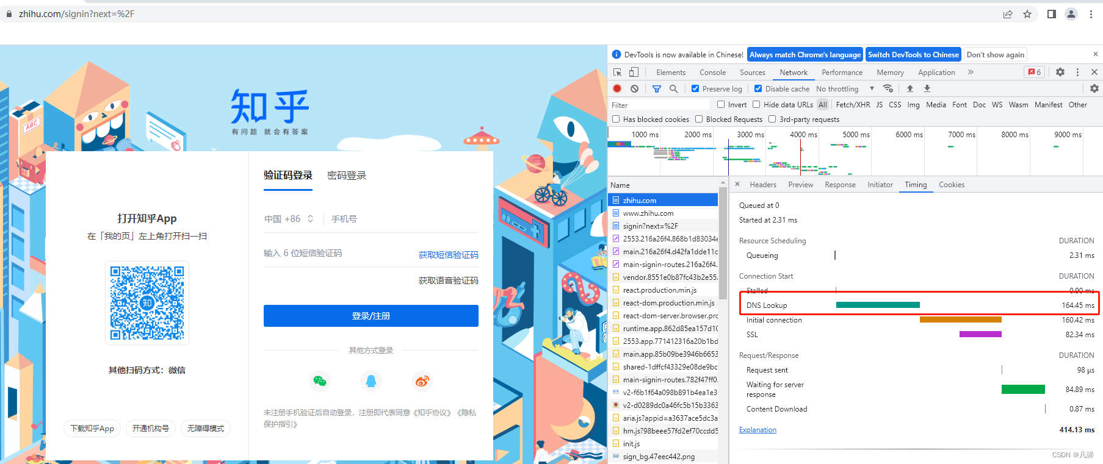Click Don't show again button
The height and width of the screenshot is (464, 1103).
pyautogui.click(x=995, y=54)
